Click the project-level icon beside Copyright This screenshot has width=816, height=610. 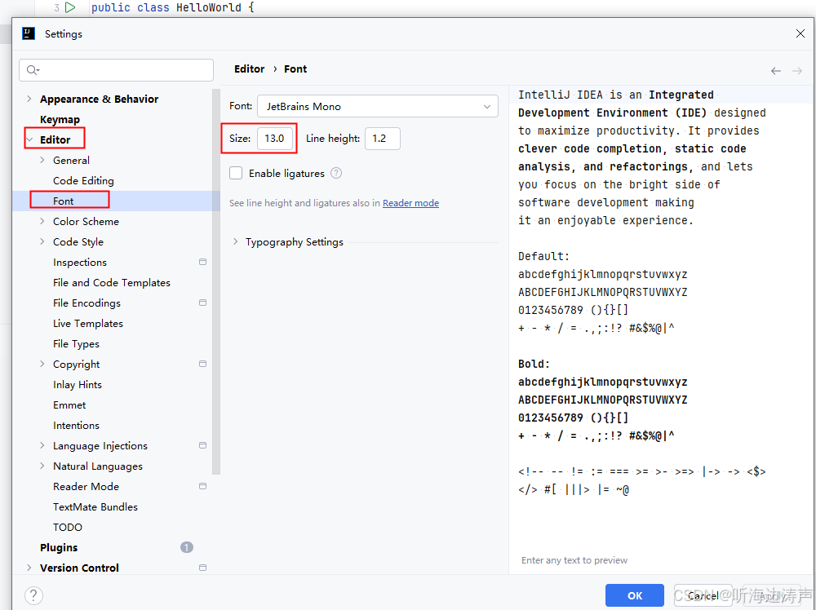tap(203, 364)
